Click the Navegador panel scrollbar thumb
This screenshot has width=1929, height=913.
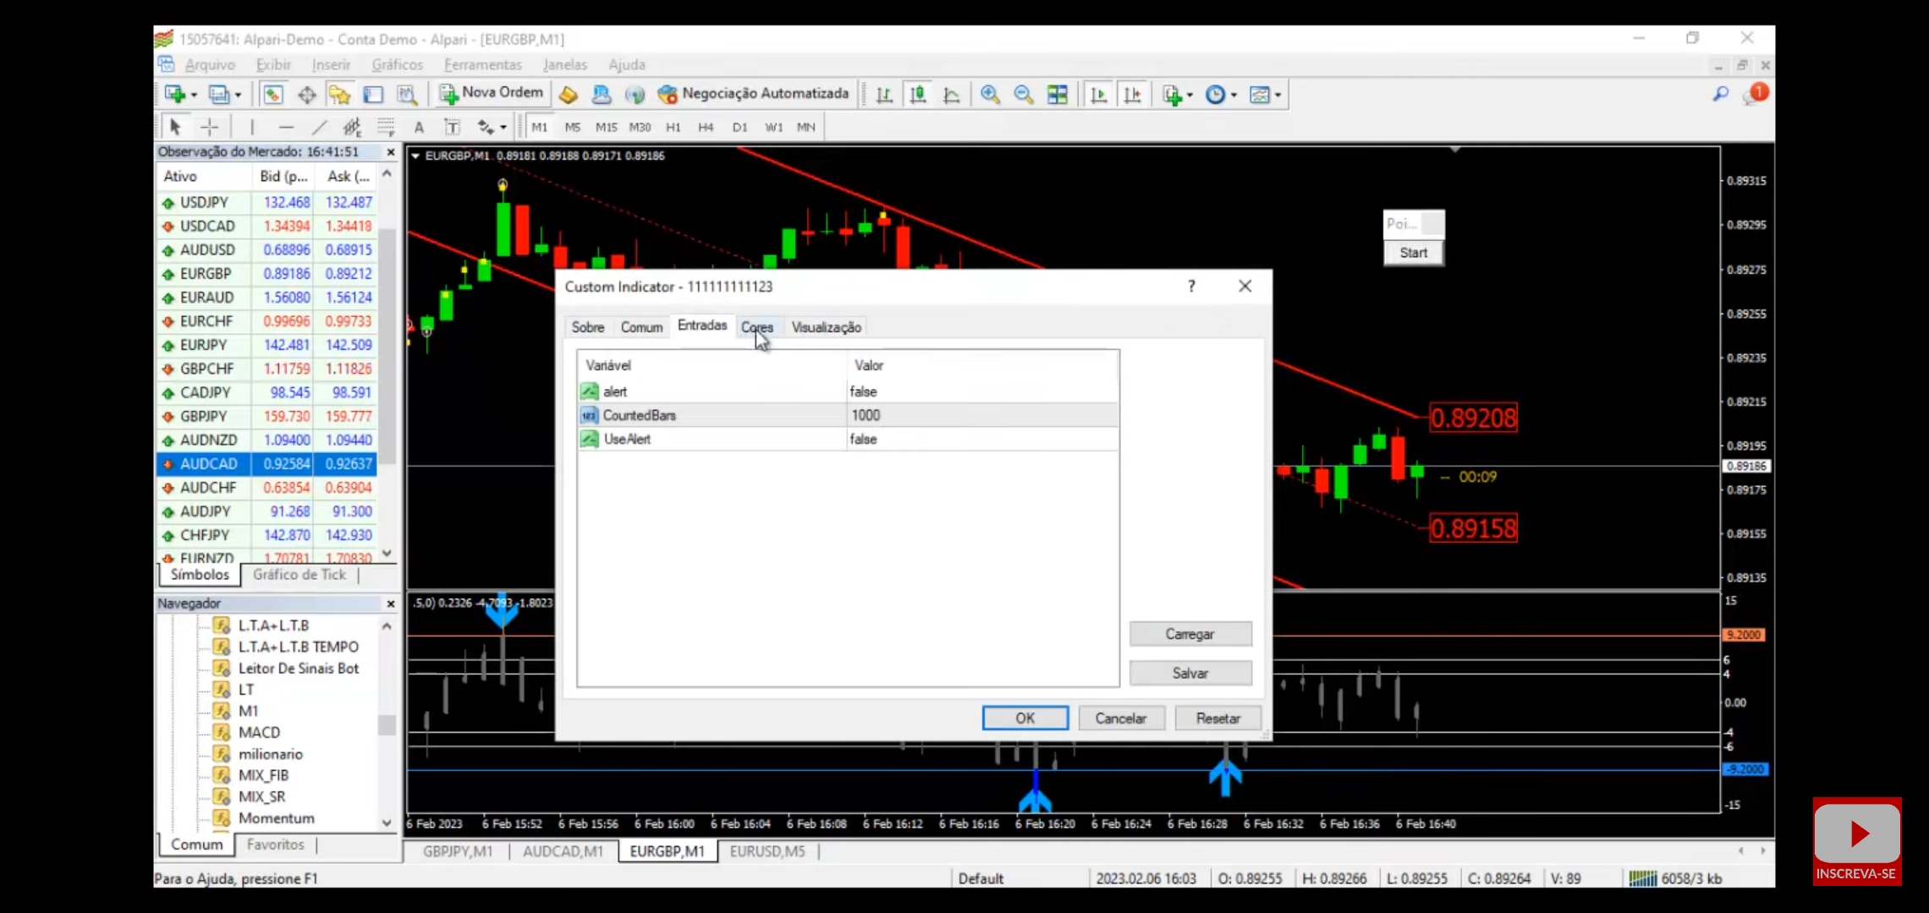387,725
